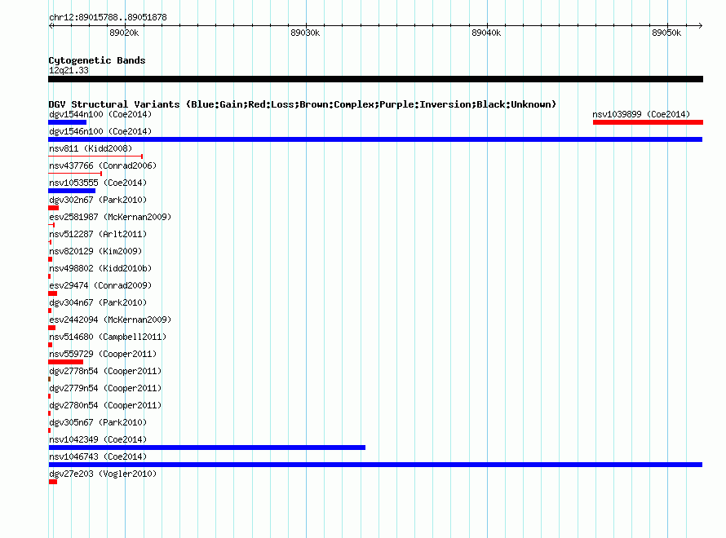The height and width of the screenshot is (538, 726).
Task: Select the red dgv302n67 loss bar
Action: point(53,208)
